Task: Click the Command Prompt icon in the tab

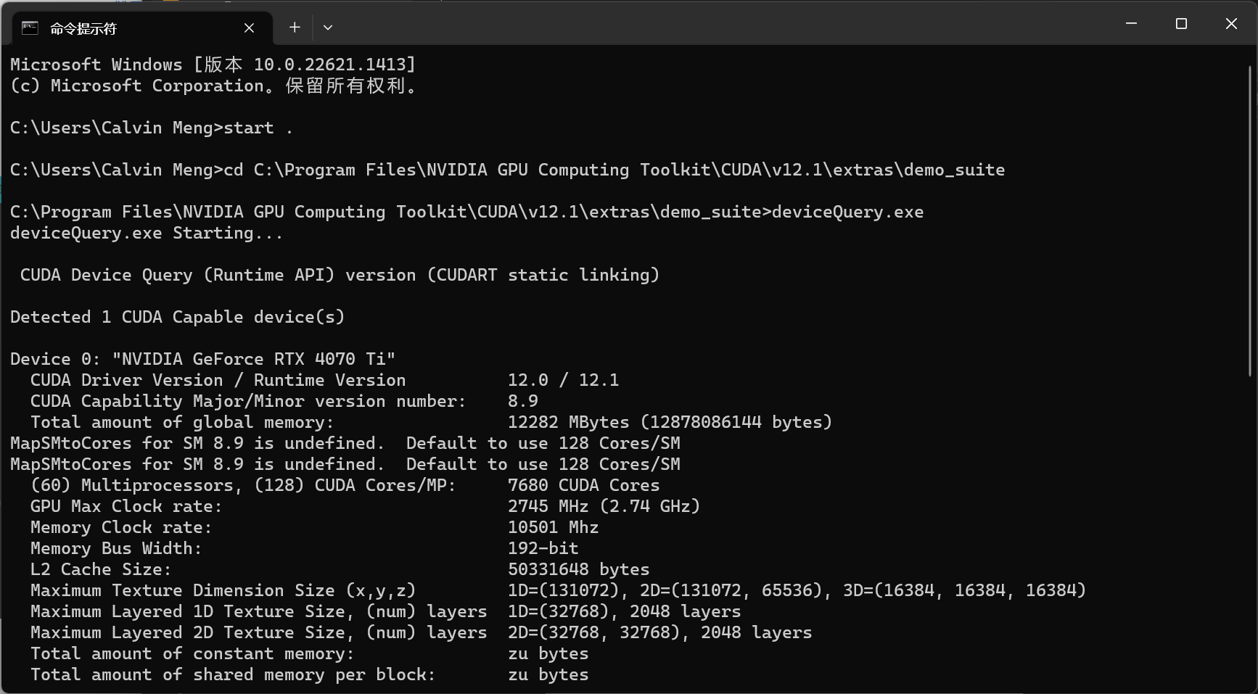Action: coord(30,28)
